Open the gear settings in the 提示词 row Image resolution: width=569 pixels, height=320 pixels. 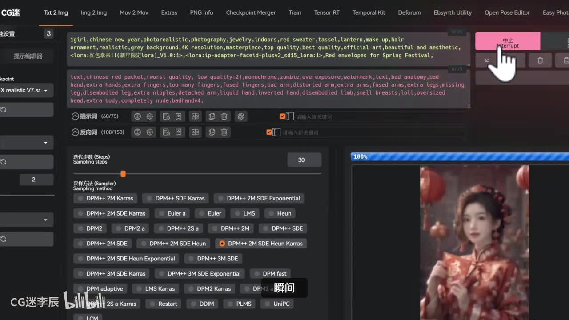(150, 116)
